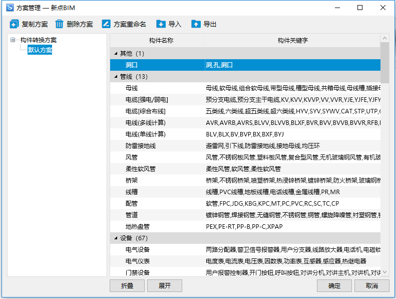Collapse the 构件转换方案 tree node
Screen dimensions: 396x299
[13, 40]
